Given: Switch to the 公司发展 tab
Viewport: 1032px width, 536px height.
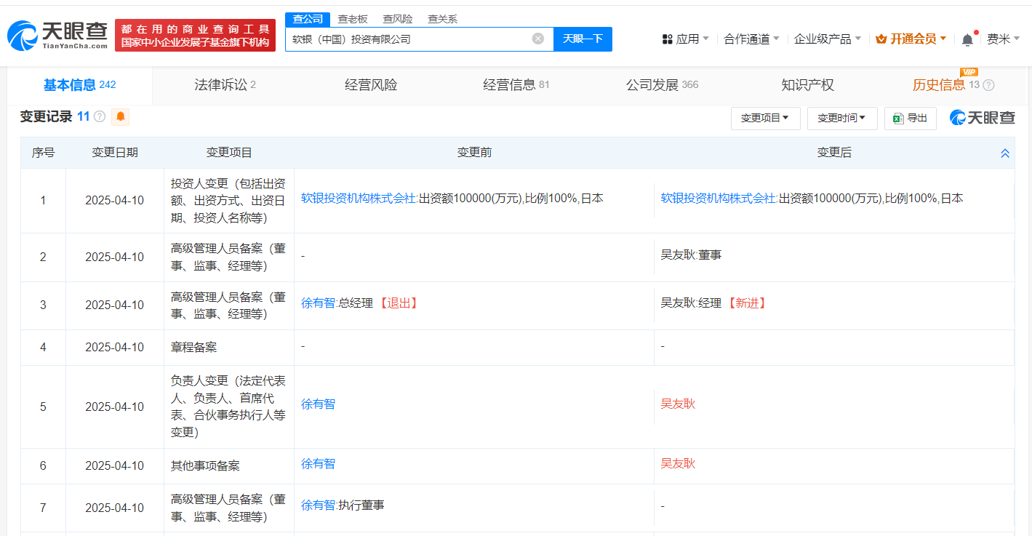Looking at the screenshot, I should point(662,85).
